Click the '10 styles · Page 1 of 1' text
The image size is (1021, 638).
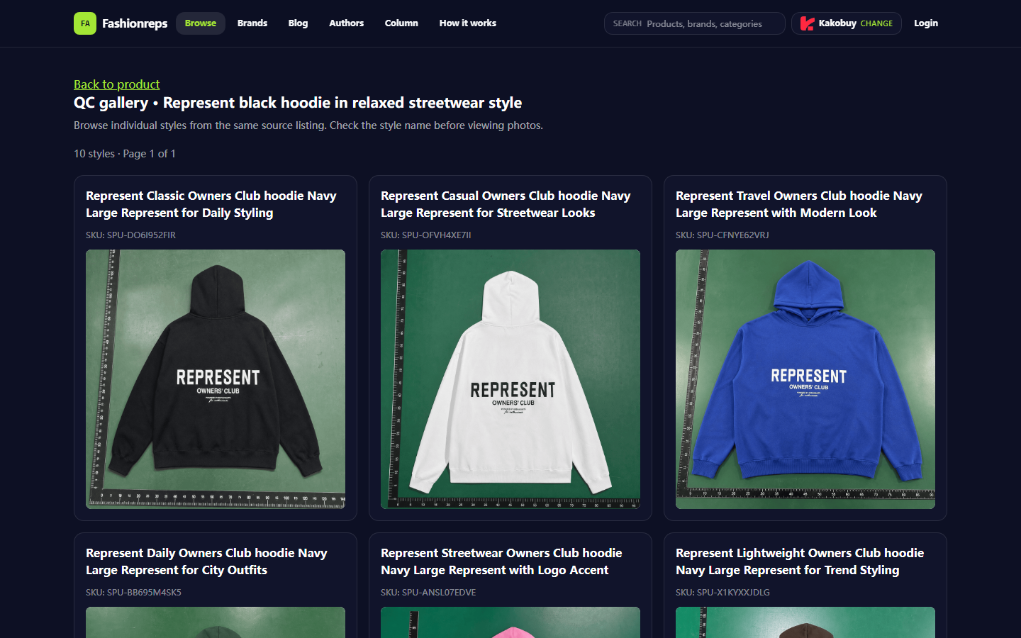(x=125, y=154)
